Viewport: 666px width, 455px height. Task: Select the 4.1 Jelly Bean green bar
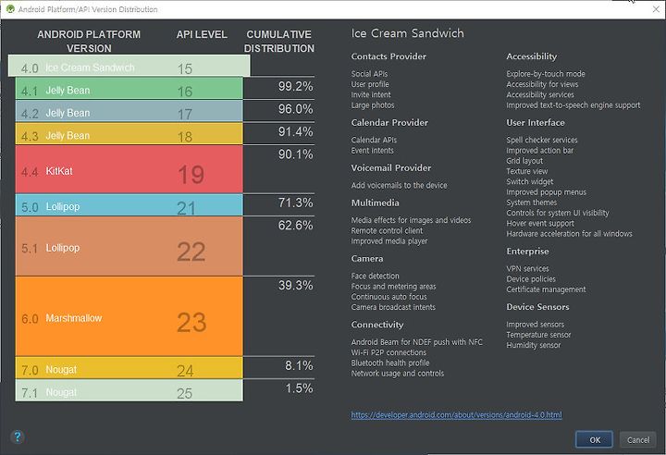pos(129,89)
